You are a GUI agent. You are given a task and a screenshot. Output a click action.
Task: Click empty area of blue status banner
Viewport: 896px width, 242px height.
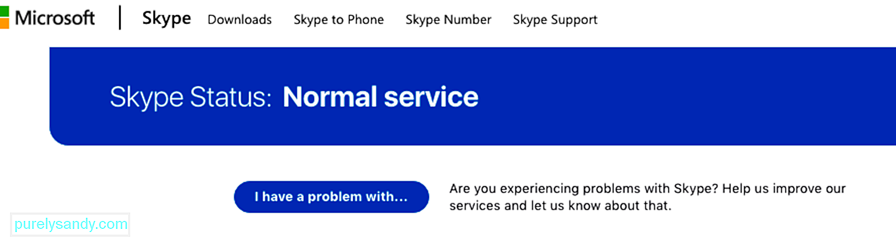click(x=685, y=96)
